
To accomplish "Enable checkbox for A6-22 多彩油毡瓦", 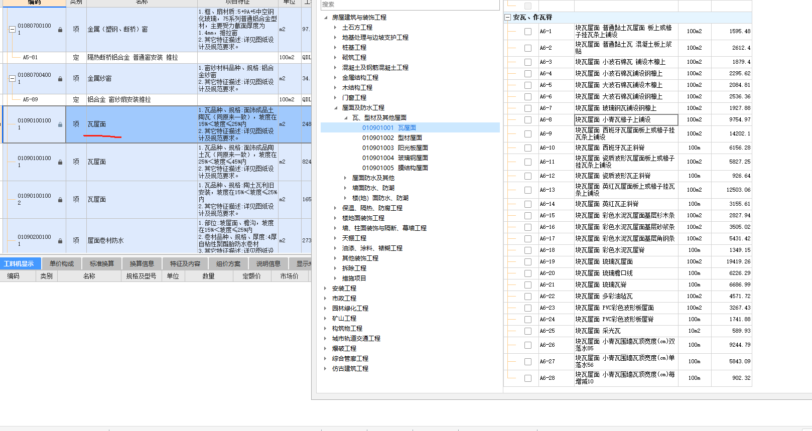I will pos(528,297).
